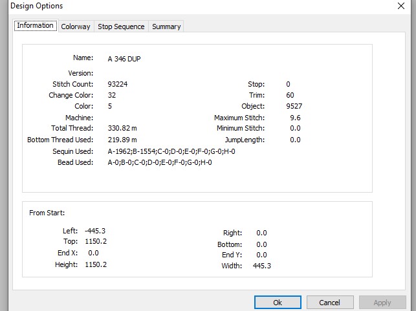Image resolution: width=416 pixels, height=311 pixels.
Task: Click the stitch count value 93224
Action: tap(118, 84)
